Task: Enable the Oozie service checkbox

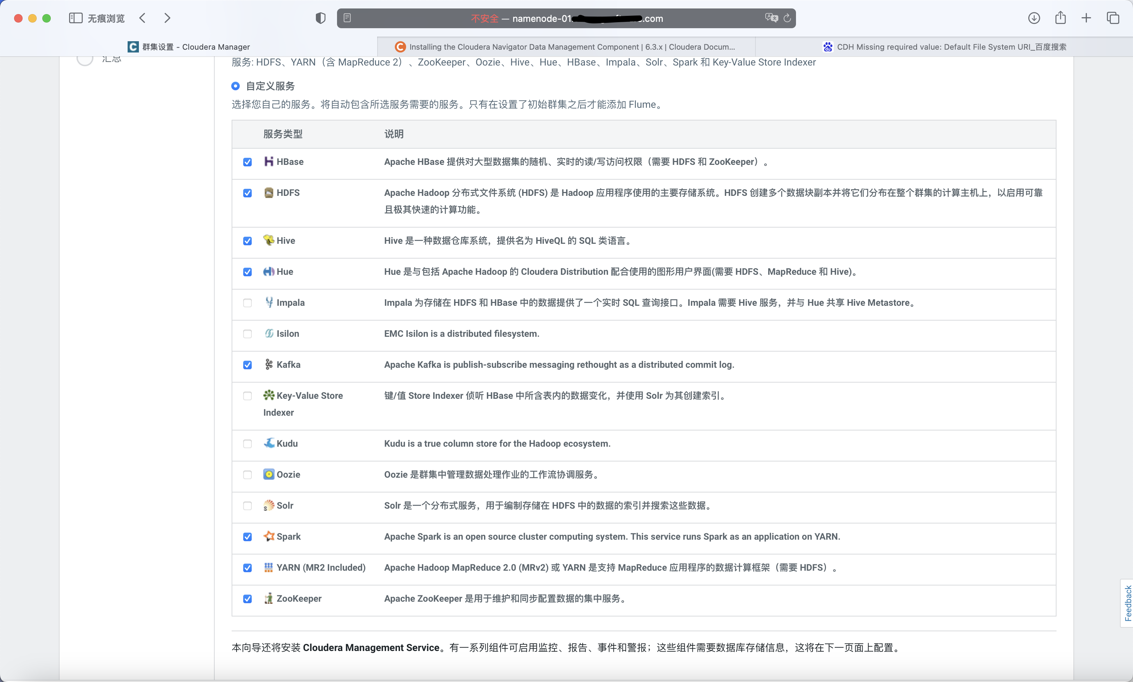Action: pyautogui.click(x=247, y=475)
